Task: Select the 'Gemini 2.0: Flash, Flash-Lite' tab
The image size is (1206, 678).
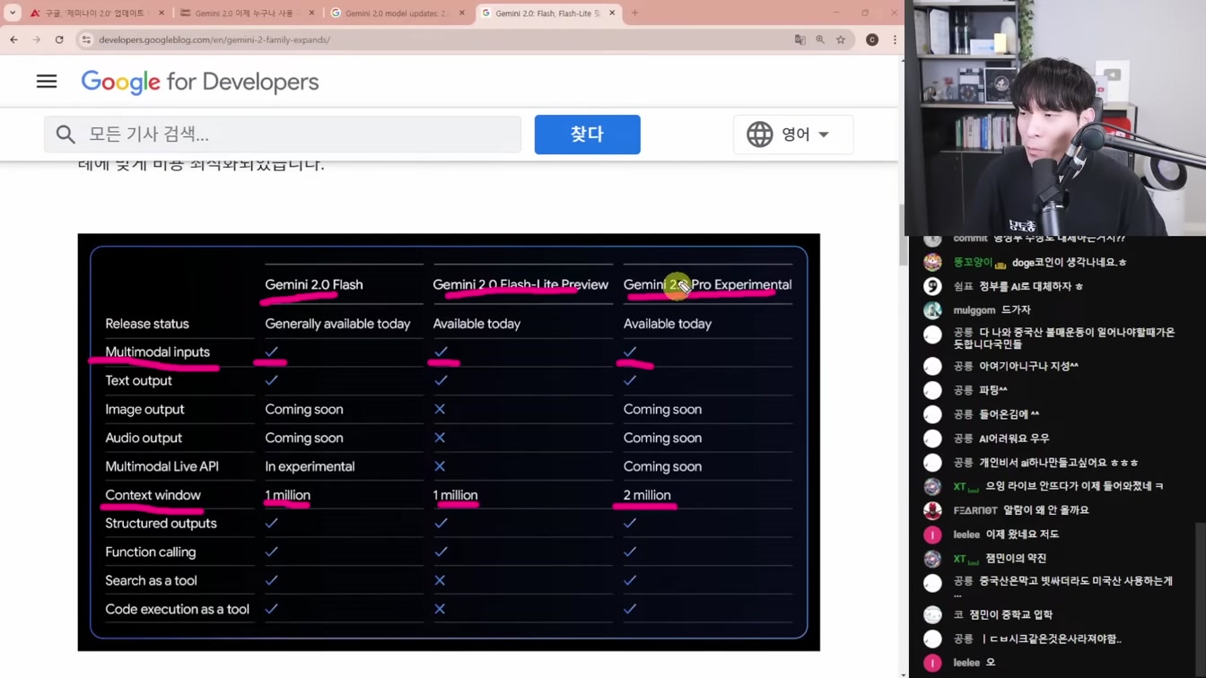Action: click(548, 13)
